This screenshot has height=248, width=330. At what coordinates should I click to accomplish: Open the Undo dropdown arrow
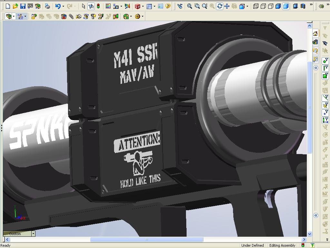point(63,6)
